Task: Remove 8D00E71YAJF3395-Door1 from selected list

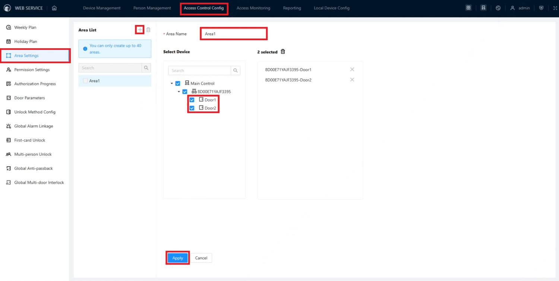Action: pos(352,70)
